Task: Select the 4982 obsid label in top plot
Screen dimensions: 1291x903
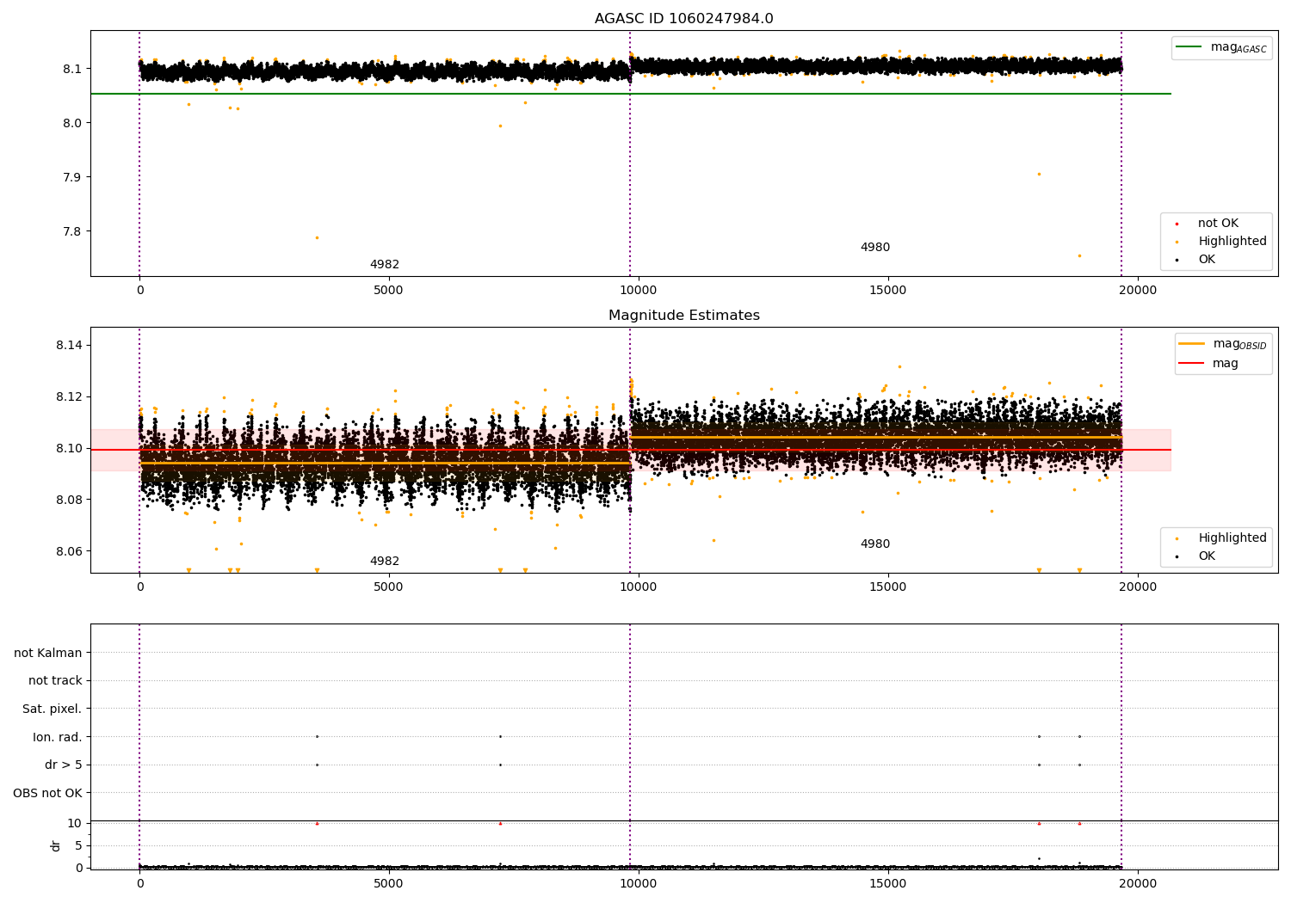Action: point(385,265)
